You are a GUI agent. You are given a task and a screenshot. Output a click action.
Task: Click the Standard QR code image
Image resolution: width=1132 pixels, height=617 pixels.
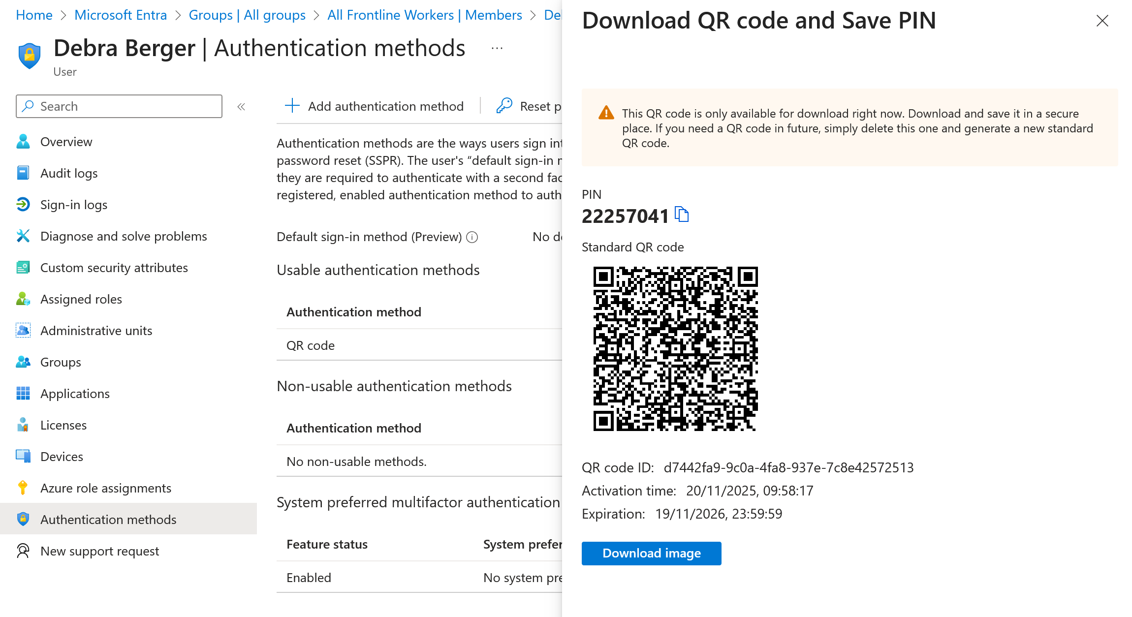[x=675, y=349]
